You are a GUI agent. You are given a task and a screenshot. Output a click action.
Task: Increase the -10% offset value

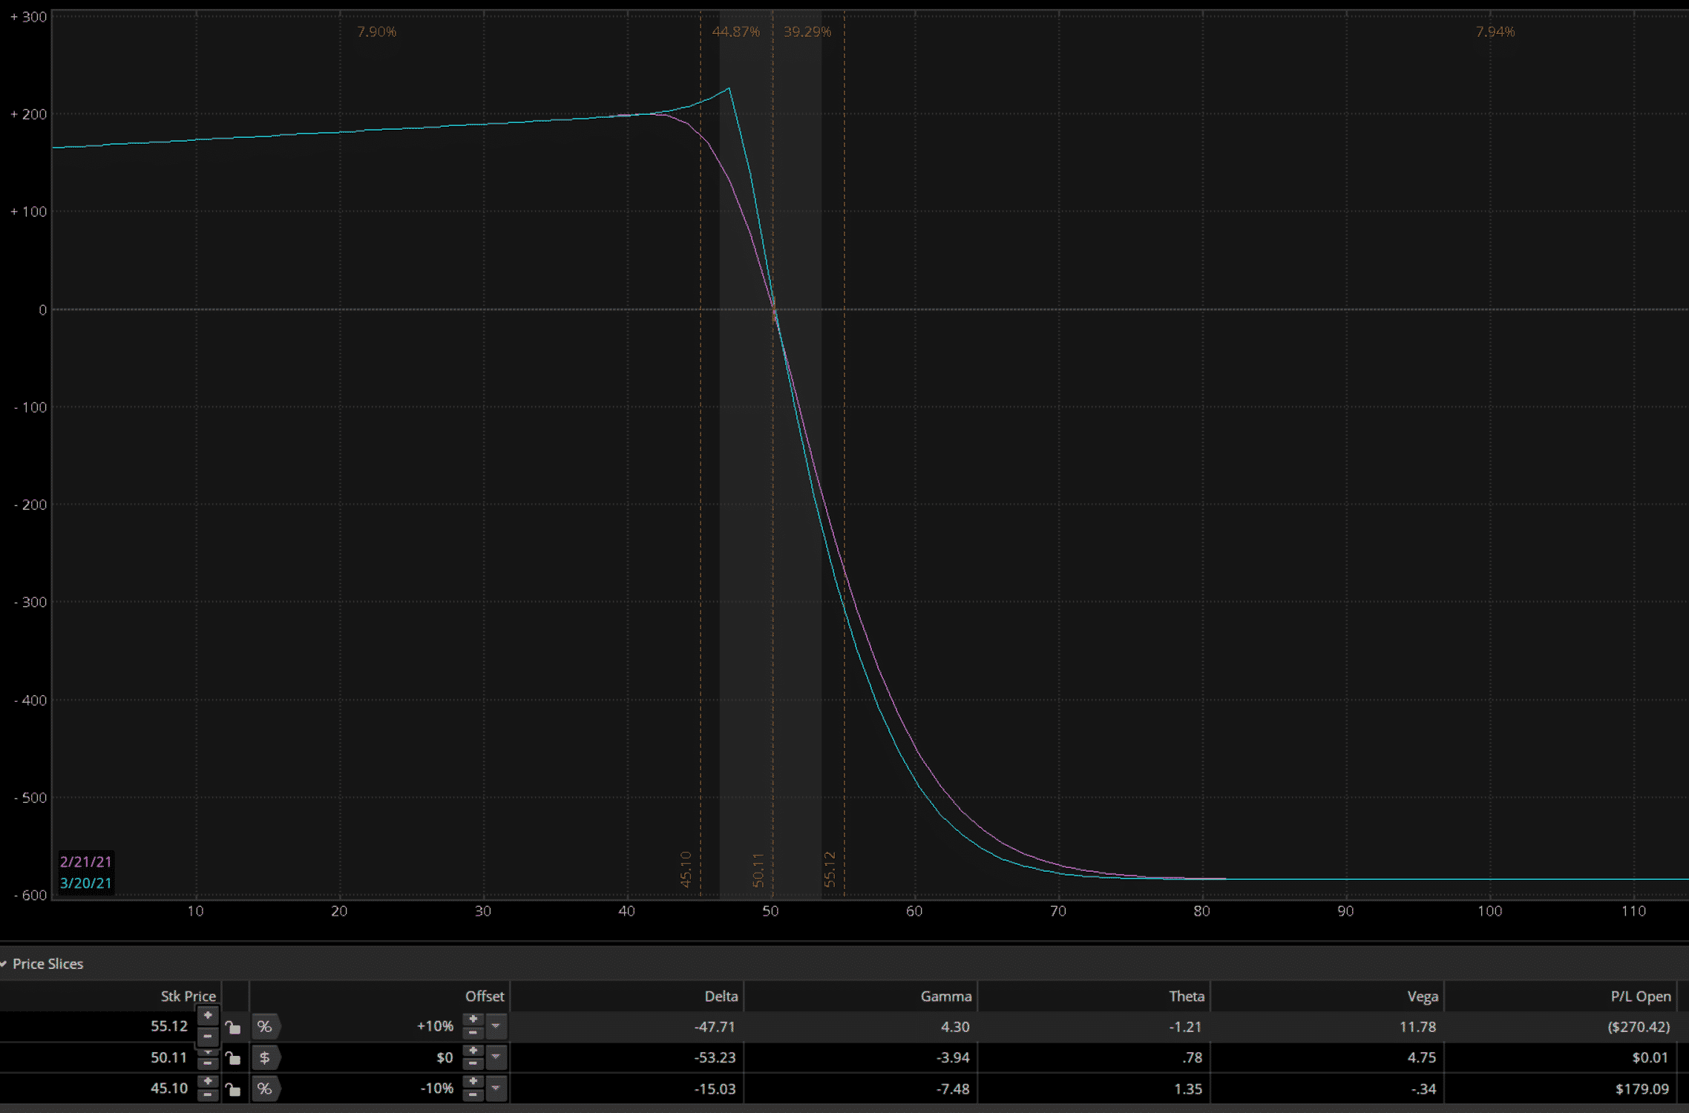473,1083
